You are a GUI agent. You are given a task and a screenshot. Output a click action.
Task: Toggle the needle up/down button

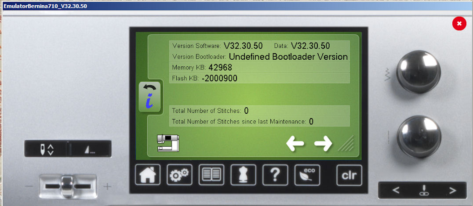(47, 149)
